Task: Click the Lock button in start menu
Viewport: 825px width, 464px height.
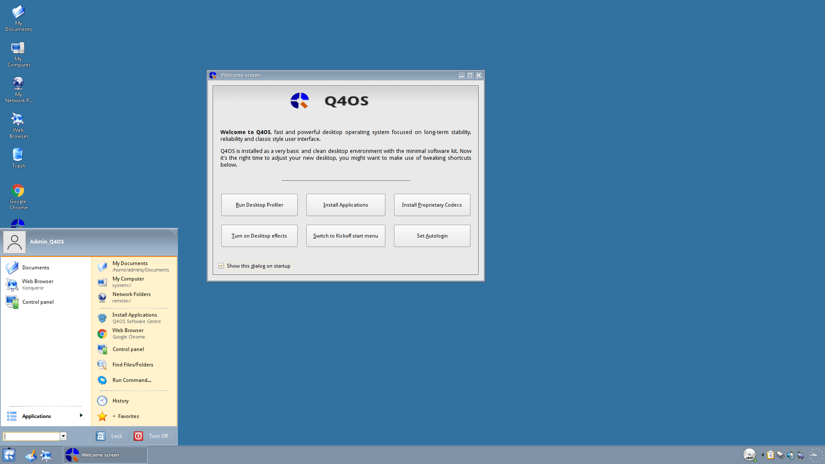Action: [111, 436]
